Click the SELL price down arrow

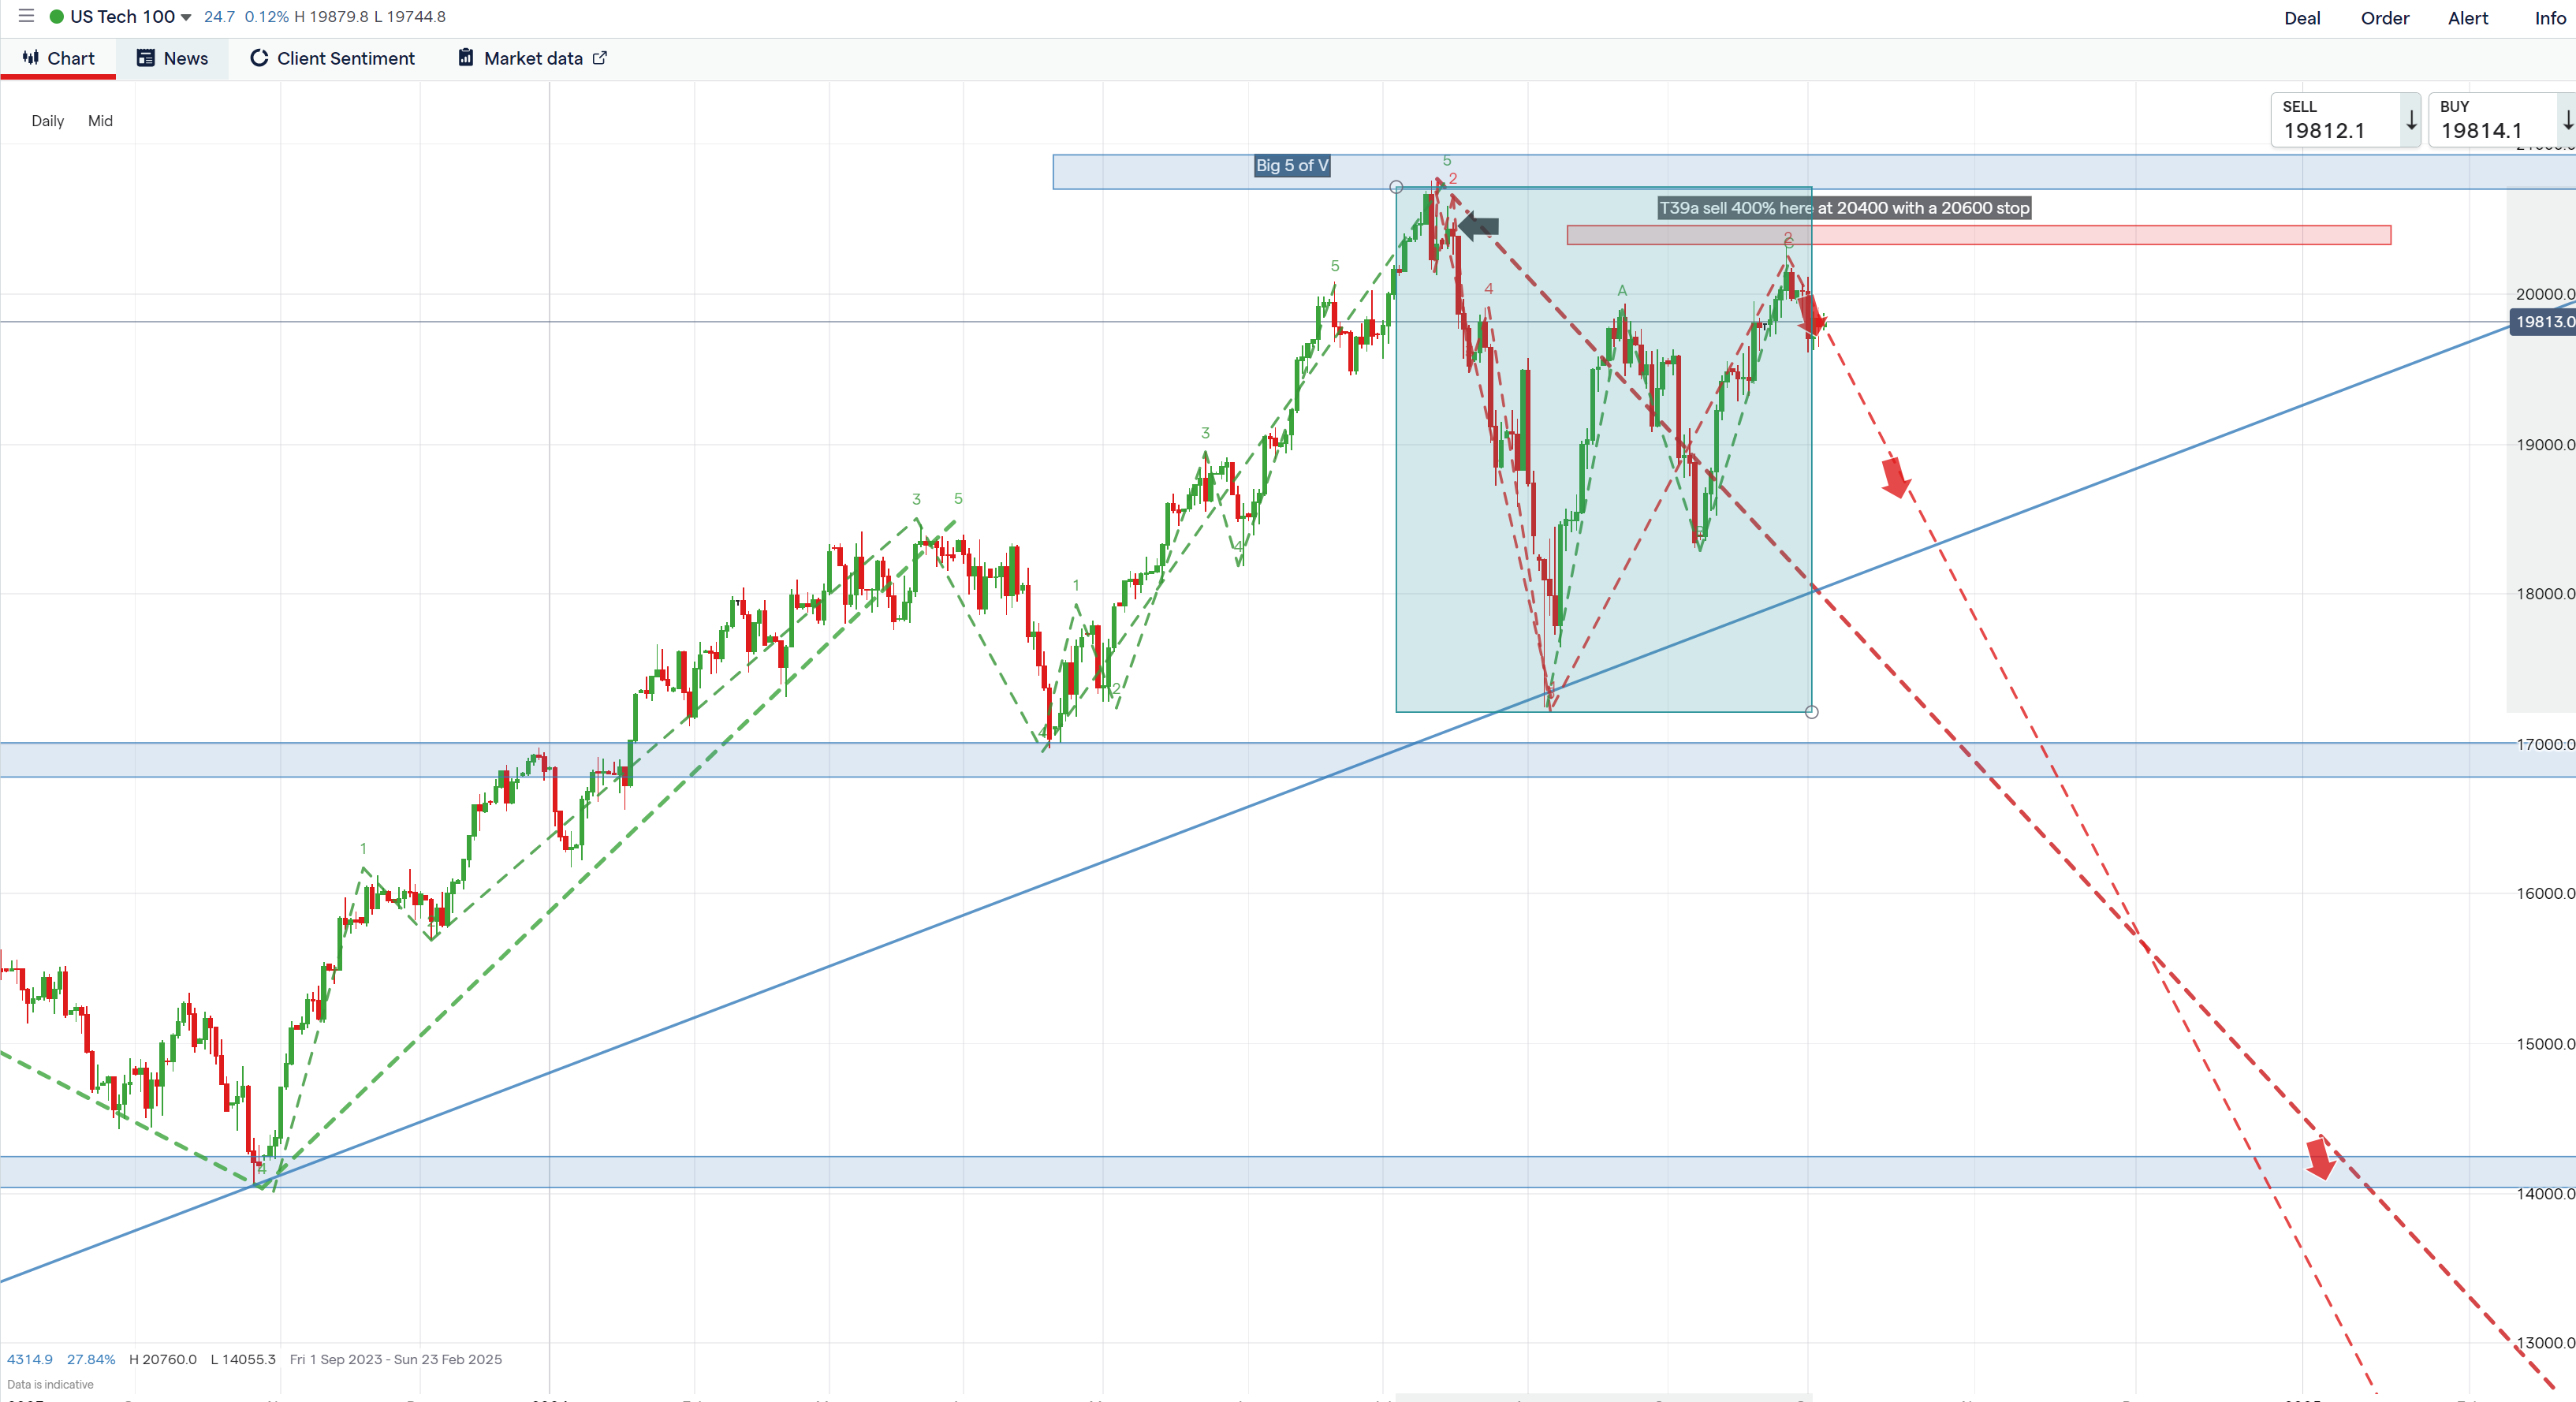pyautogui.click(x=2411, y=120)
